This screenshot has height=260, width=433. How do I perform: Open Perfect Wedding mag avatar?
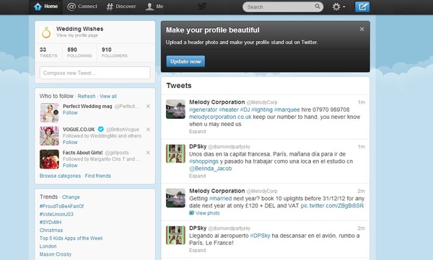49,112
